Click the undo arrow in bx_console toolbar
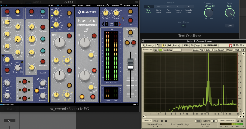 [x=49, y=5]
